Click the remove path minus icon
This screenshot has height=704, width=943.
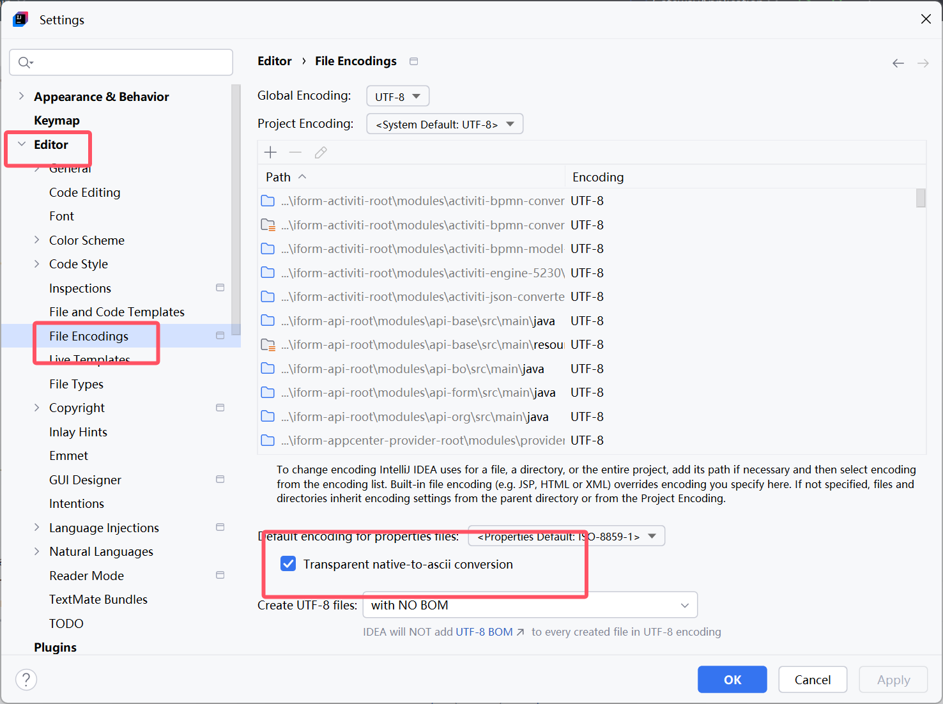click(295, 152)
